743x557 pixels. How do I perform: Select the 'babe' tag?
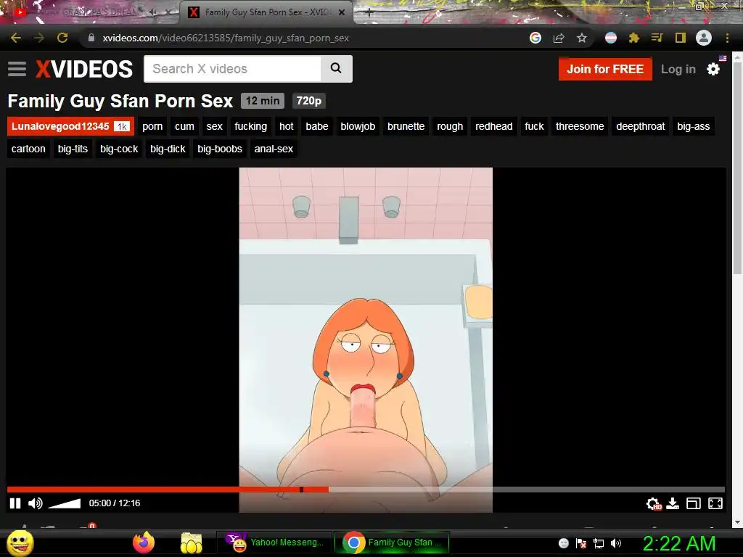(317, 126)
